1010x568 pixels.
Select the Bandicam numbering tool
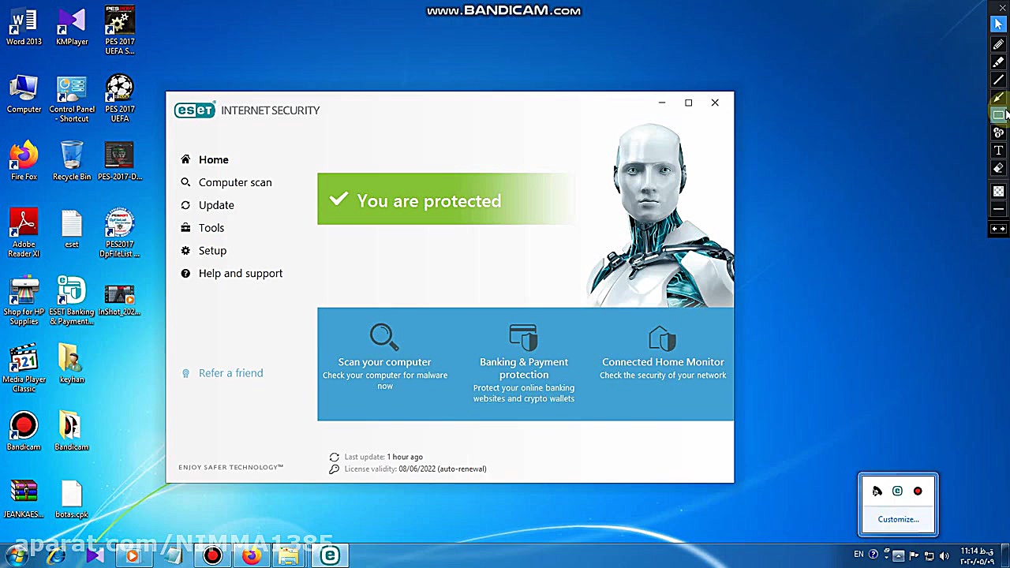[x=998, y=133]
